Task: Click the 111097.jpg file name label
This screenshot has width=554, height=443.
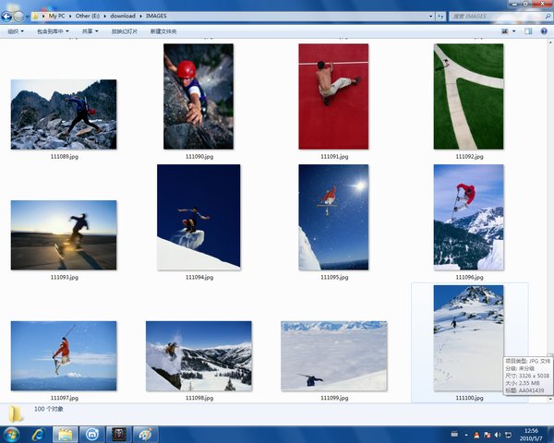Action: pos(65,398)
